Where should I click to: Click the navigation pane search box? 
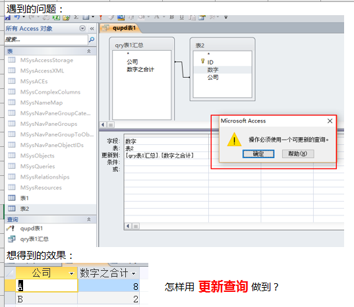coord(46,40)
